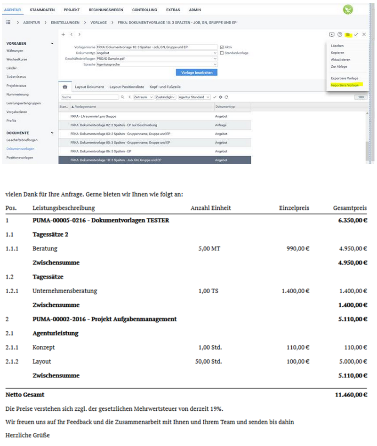Open the CONTROLLING main menu
Viewport: 377px width, 446px height.
click(x=144, y=10)
